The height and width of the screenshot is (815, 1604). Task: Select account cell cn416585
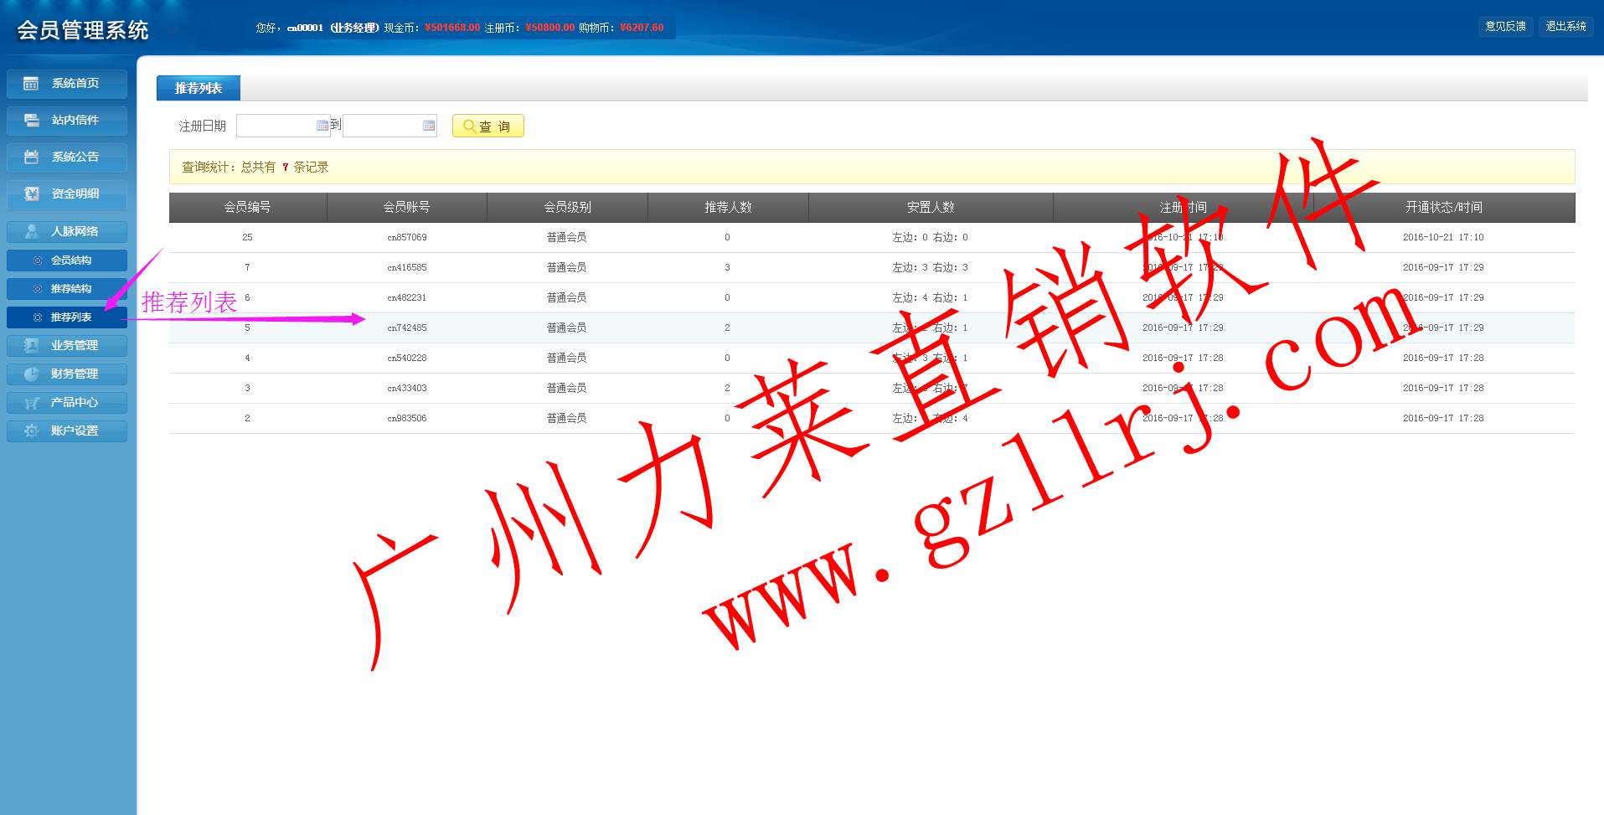407,268
